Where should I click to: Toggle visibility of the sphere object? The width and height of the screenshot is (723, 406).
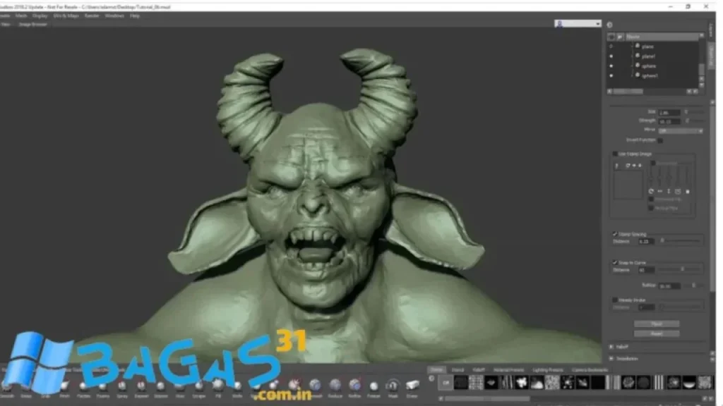(x=611, y=66)
